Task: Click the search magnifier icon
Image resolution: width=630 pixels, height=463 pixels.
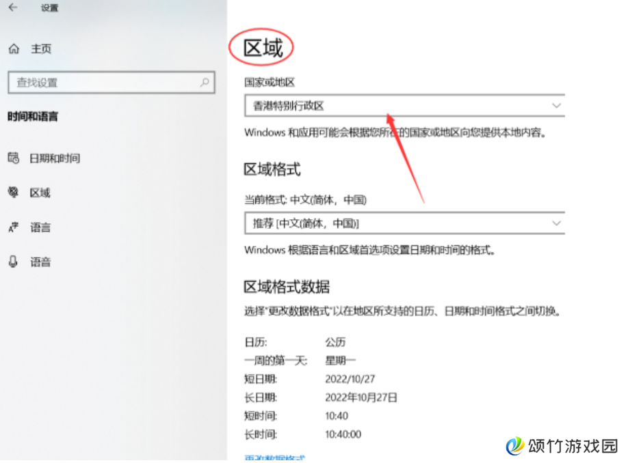Action: point(205,82)
